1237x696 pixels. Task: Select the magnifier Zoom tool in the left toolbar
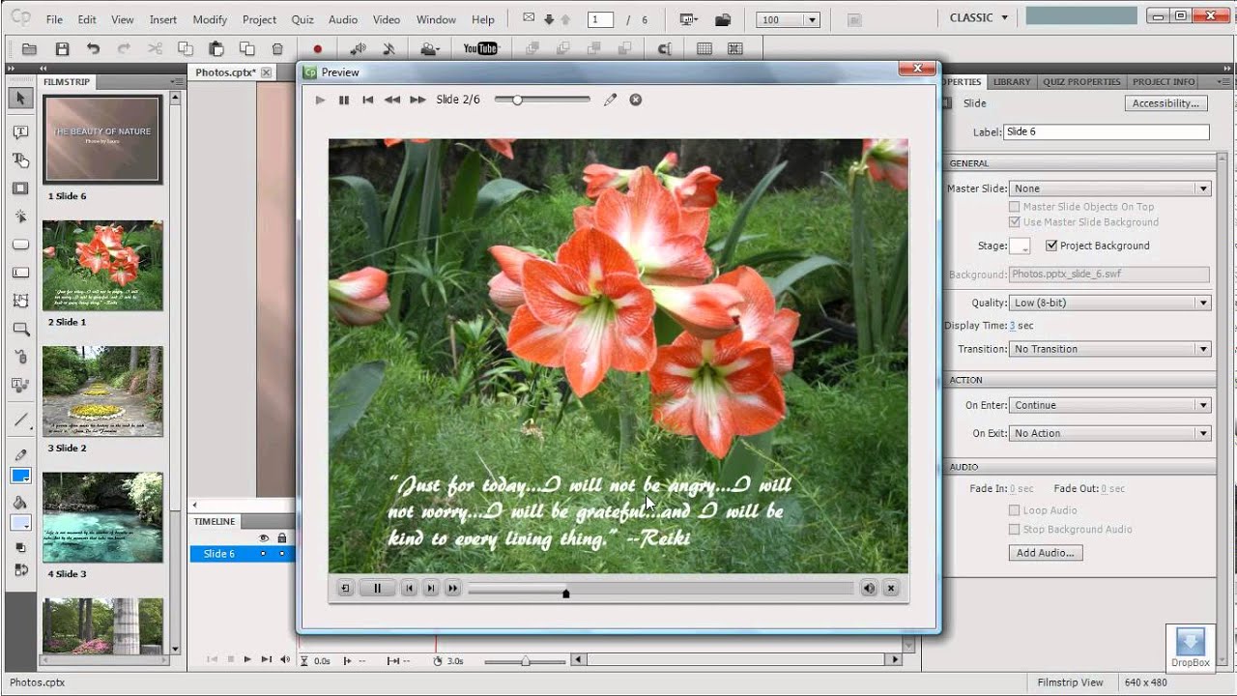tap(20, 329)
